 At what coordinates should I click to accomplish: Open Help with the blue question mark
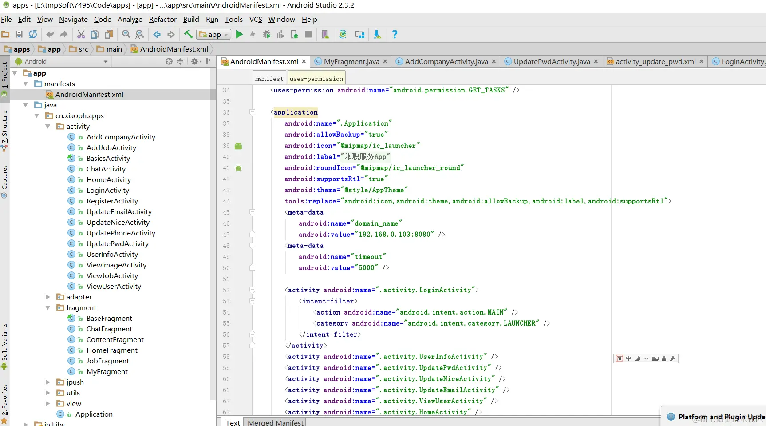[395, 34]
